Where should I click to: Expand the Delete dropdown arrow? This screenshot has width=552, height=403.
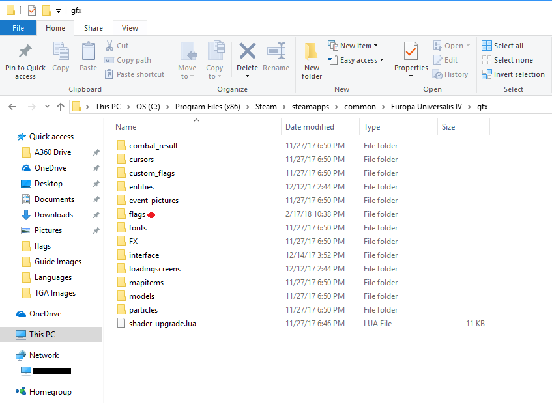pyautogui.click(x=247, y=76)
